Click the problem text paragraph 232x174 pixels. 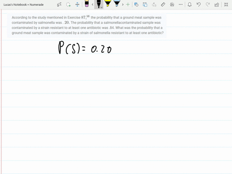click(x=87, y=25)
